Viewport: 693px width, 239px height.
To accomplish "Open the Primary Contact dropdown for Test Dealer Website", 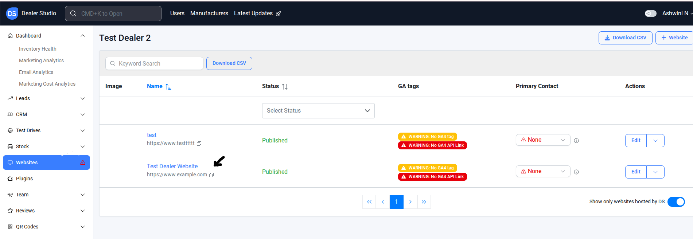I will point(543,171).
